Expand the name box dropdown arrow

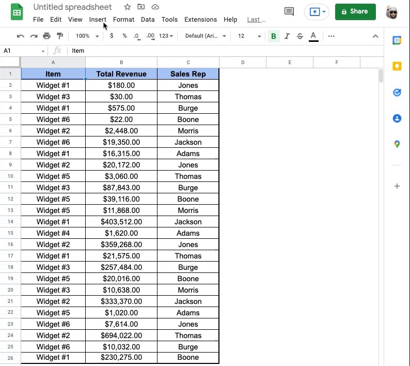pyautogui.click(x=43, y=51)
